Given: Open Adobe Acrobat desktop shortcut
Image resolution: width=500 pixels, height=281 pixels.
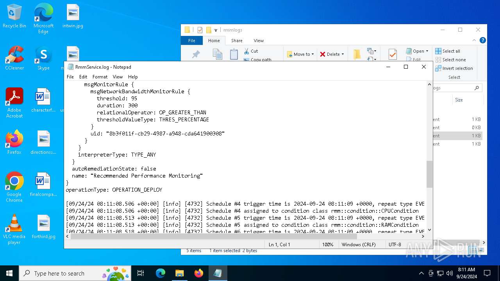Looking at the screenshot, I should (x=14, y=103).
